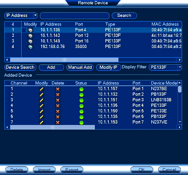Edit channel 7 with pencil icon
The height and width of the screenshot is (175, 188).
point(41,122)
